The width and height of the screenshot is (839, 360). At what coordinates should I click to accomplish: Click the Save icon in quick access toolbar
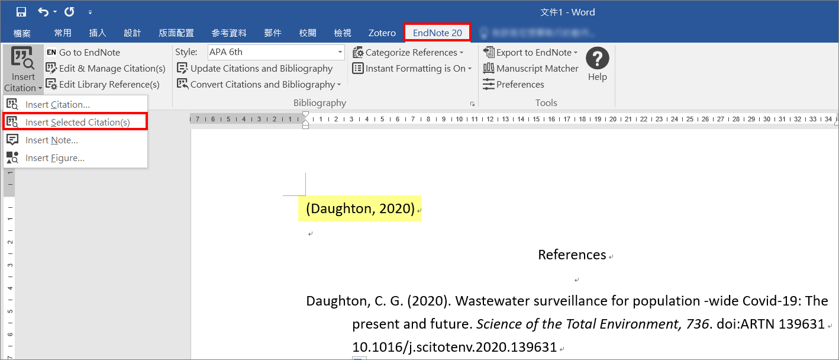(x=21, y=12)
